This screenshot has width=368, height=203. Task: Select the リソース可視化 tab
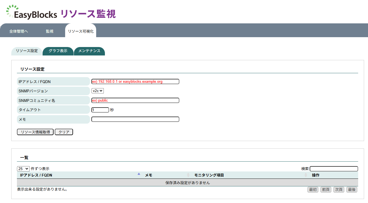tap(81, 31)
